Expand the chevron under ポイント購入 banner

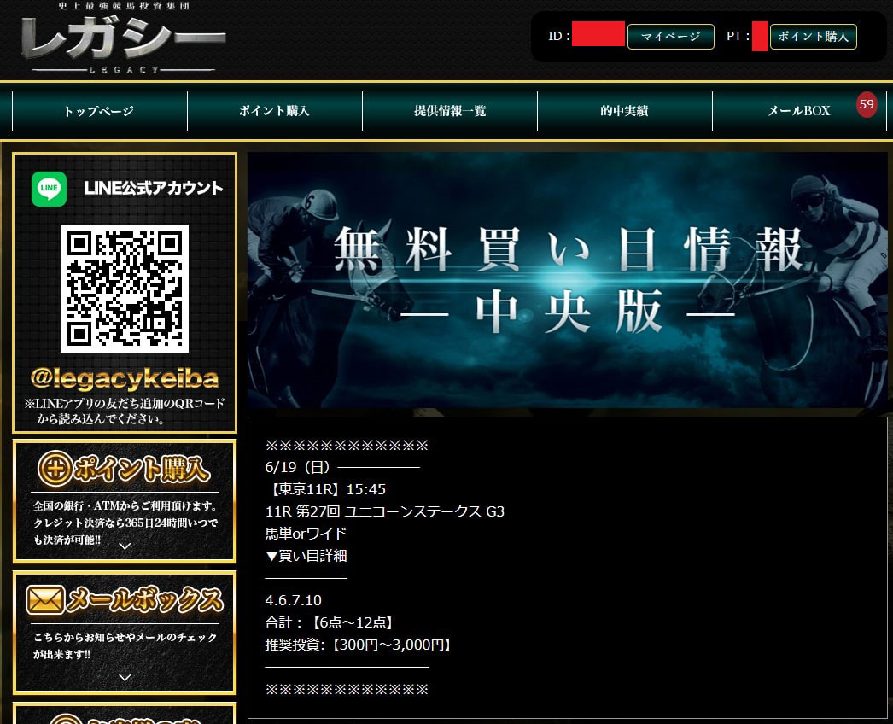[125, 546]
